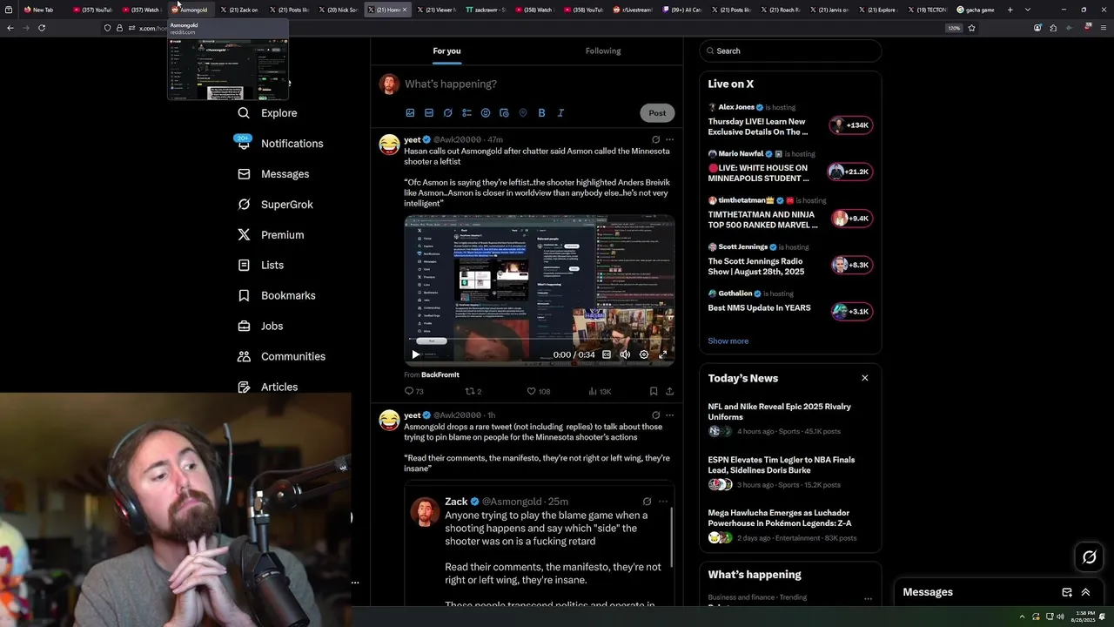Toggle video captions icon

607,354
